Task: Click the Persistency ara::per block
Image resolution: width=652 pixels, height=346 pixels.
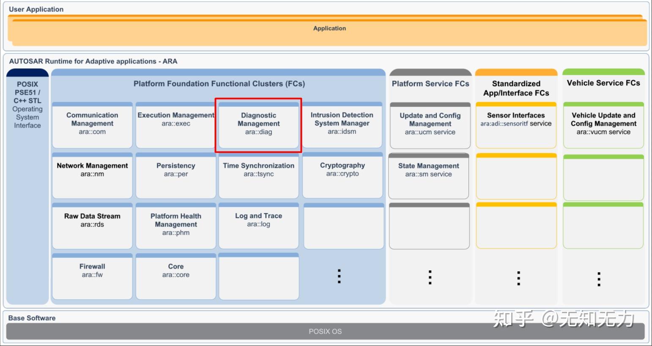Action: (176, 176)
